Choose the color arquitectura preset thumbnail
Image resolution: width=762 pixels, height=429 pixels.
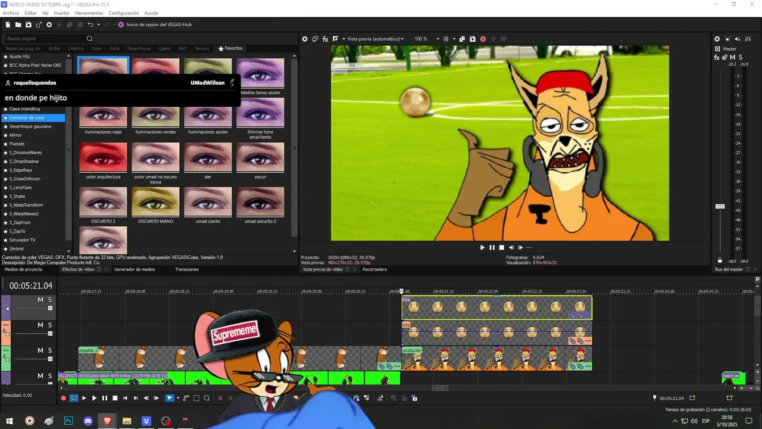(103, 157)
